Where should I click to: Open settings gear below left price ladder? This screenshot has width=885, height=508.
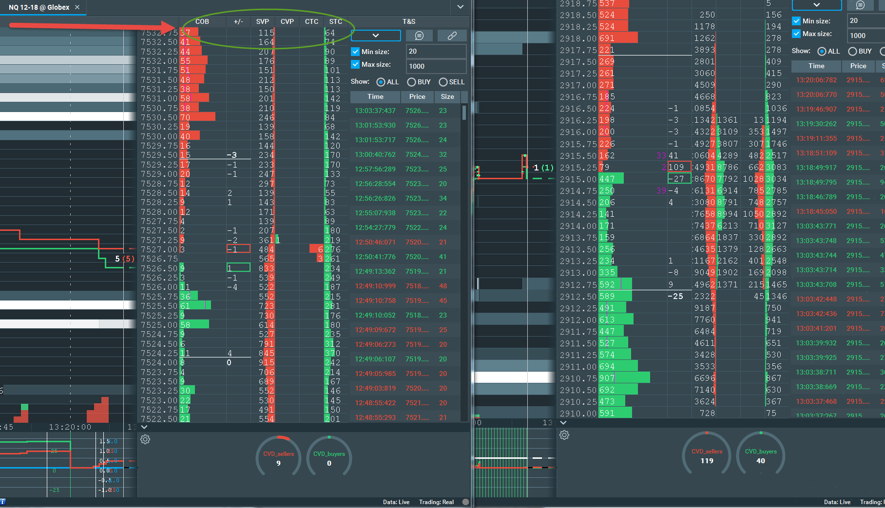click(145, 439)
